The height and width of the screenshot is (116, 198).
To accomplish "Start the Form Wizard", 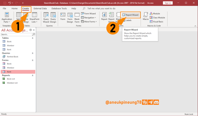I will click(88, 14).
